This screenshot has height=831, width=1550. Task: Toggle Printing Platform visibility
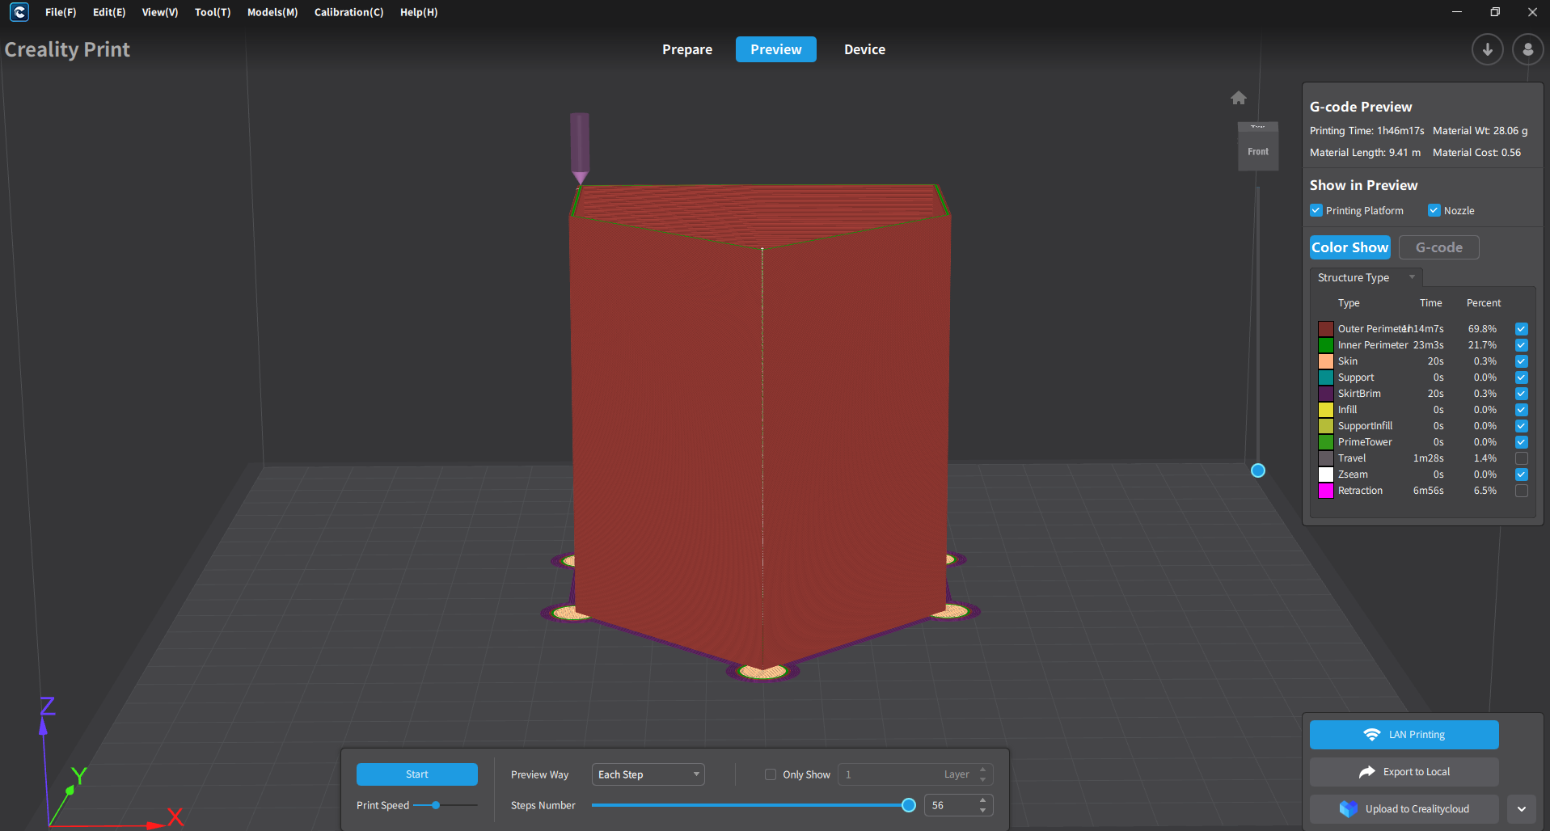coord(1316,210)
